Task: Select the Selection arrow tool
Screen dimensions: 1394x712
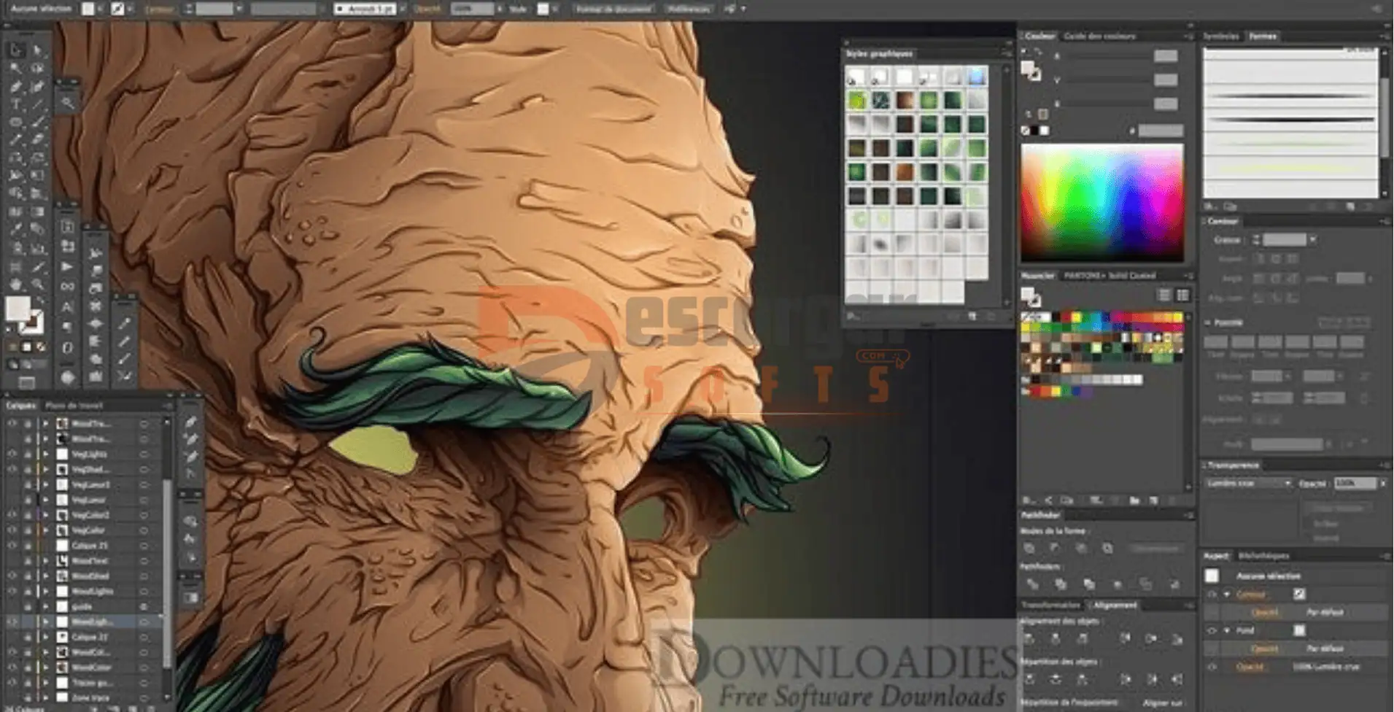Action: click(16, 50)
